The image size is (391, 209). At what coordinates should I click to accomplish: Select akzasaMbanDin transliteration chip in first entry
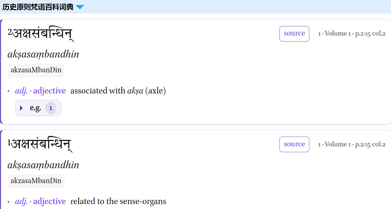click(x=36, y=70)
